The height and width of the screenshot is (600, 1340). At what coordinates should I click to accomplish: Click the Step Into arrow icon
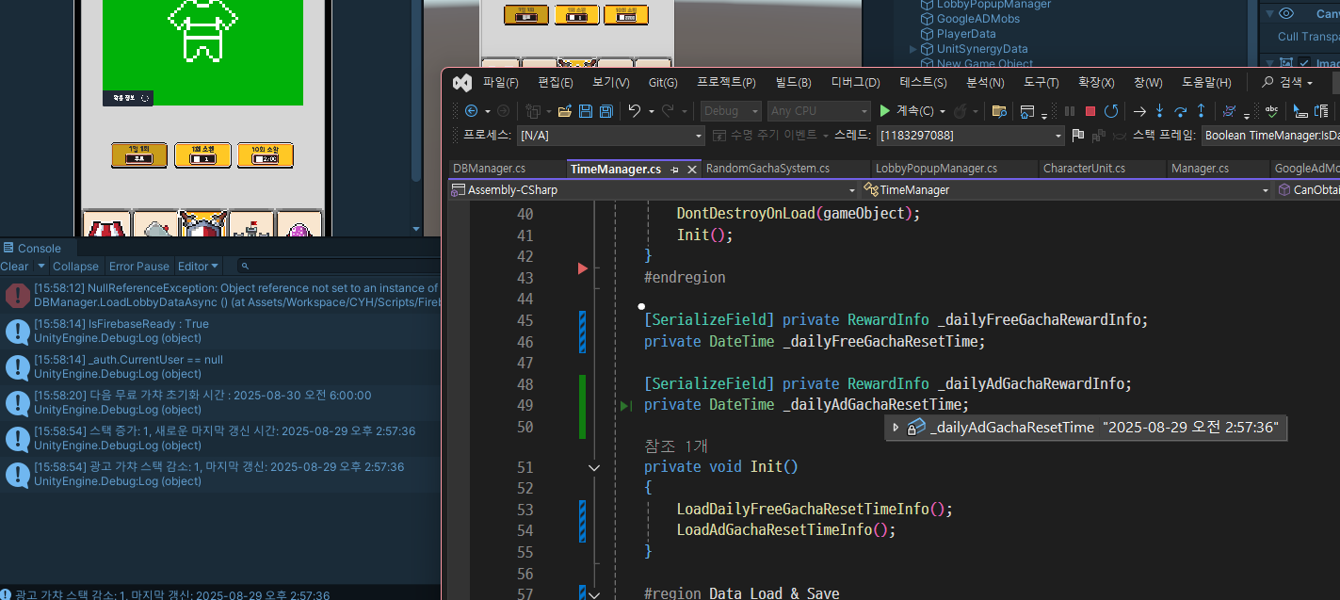1159,111
